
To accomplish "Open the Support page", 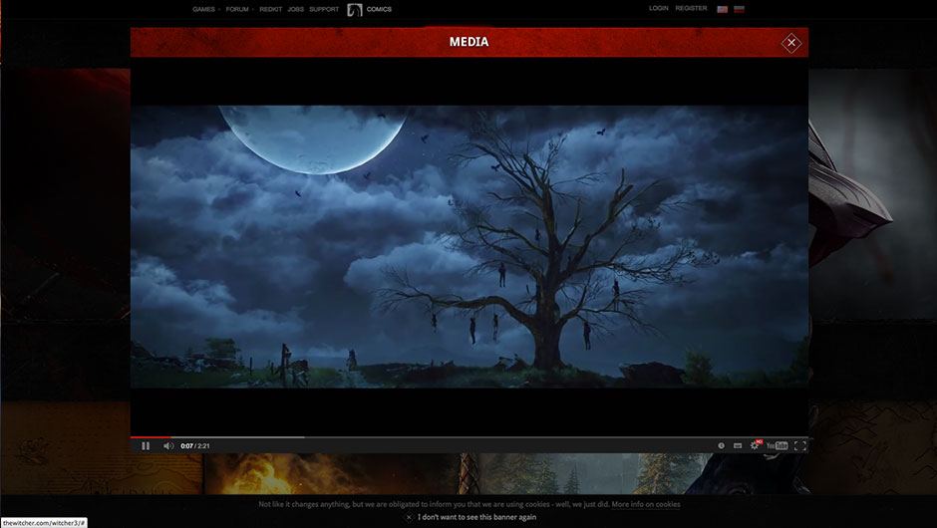I will coord(324,9).
